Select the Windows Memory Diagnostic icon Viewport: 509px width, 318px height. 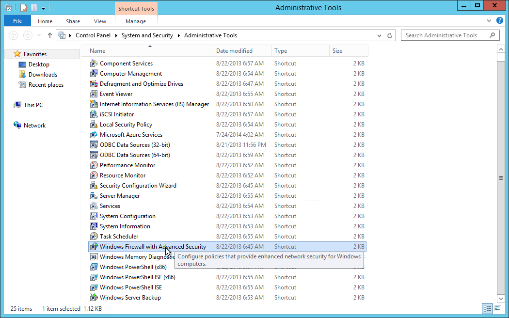[94, 256]
